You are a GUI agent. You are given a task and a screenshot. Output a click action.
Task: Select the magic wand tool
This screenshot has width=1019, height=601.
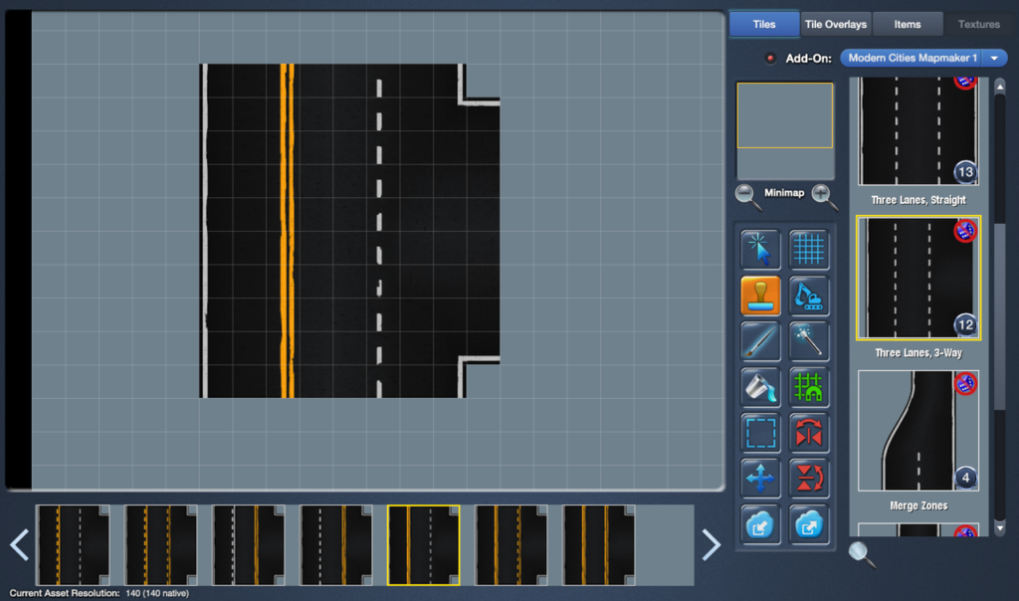[x=809, y=341]
